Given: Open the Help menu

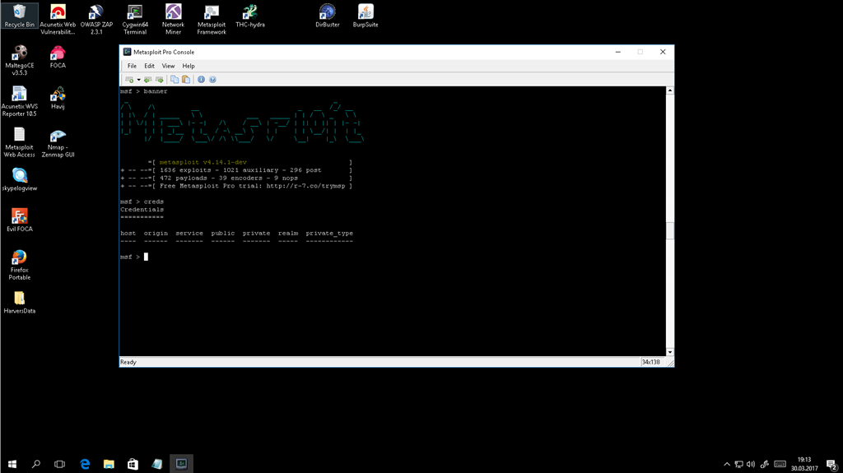Looking at the screenshot, I should pos(189,66).
